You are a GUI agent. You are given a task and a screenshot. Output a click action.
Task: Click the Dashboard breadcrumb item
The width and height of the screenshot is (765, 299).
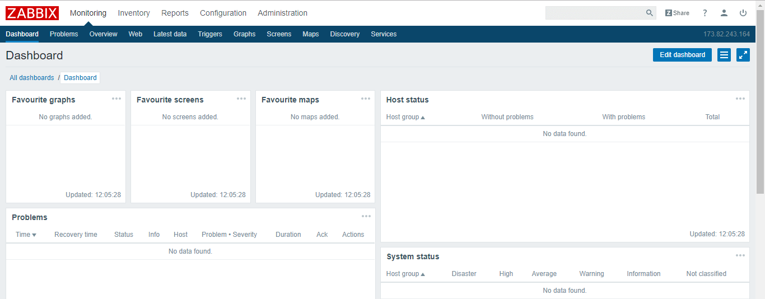point(80,78)
